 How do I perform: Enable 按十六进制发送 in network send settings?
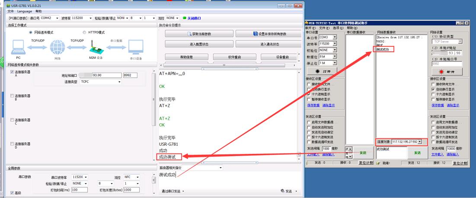433,137
